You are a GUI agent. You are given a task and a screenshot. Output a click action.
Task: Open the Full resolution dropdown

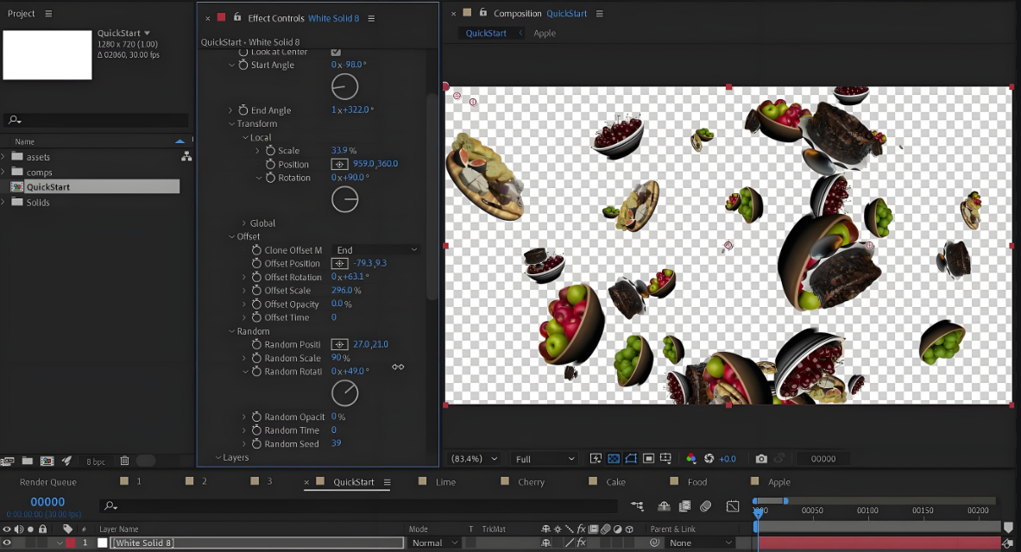(x=545, y=459)
